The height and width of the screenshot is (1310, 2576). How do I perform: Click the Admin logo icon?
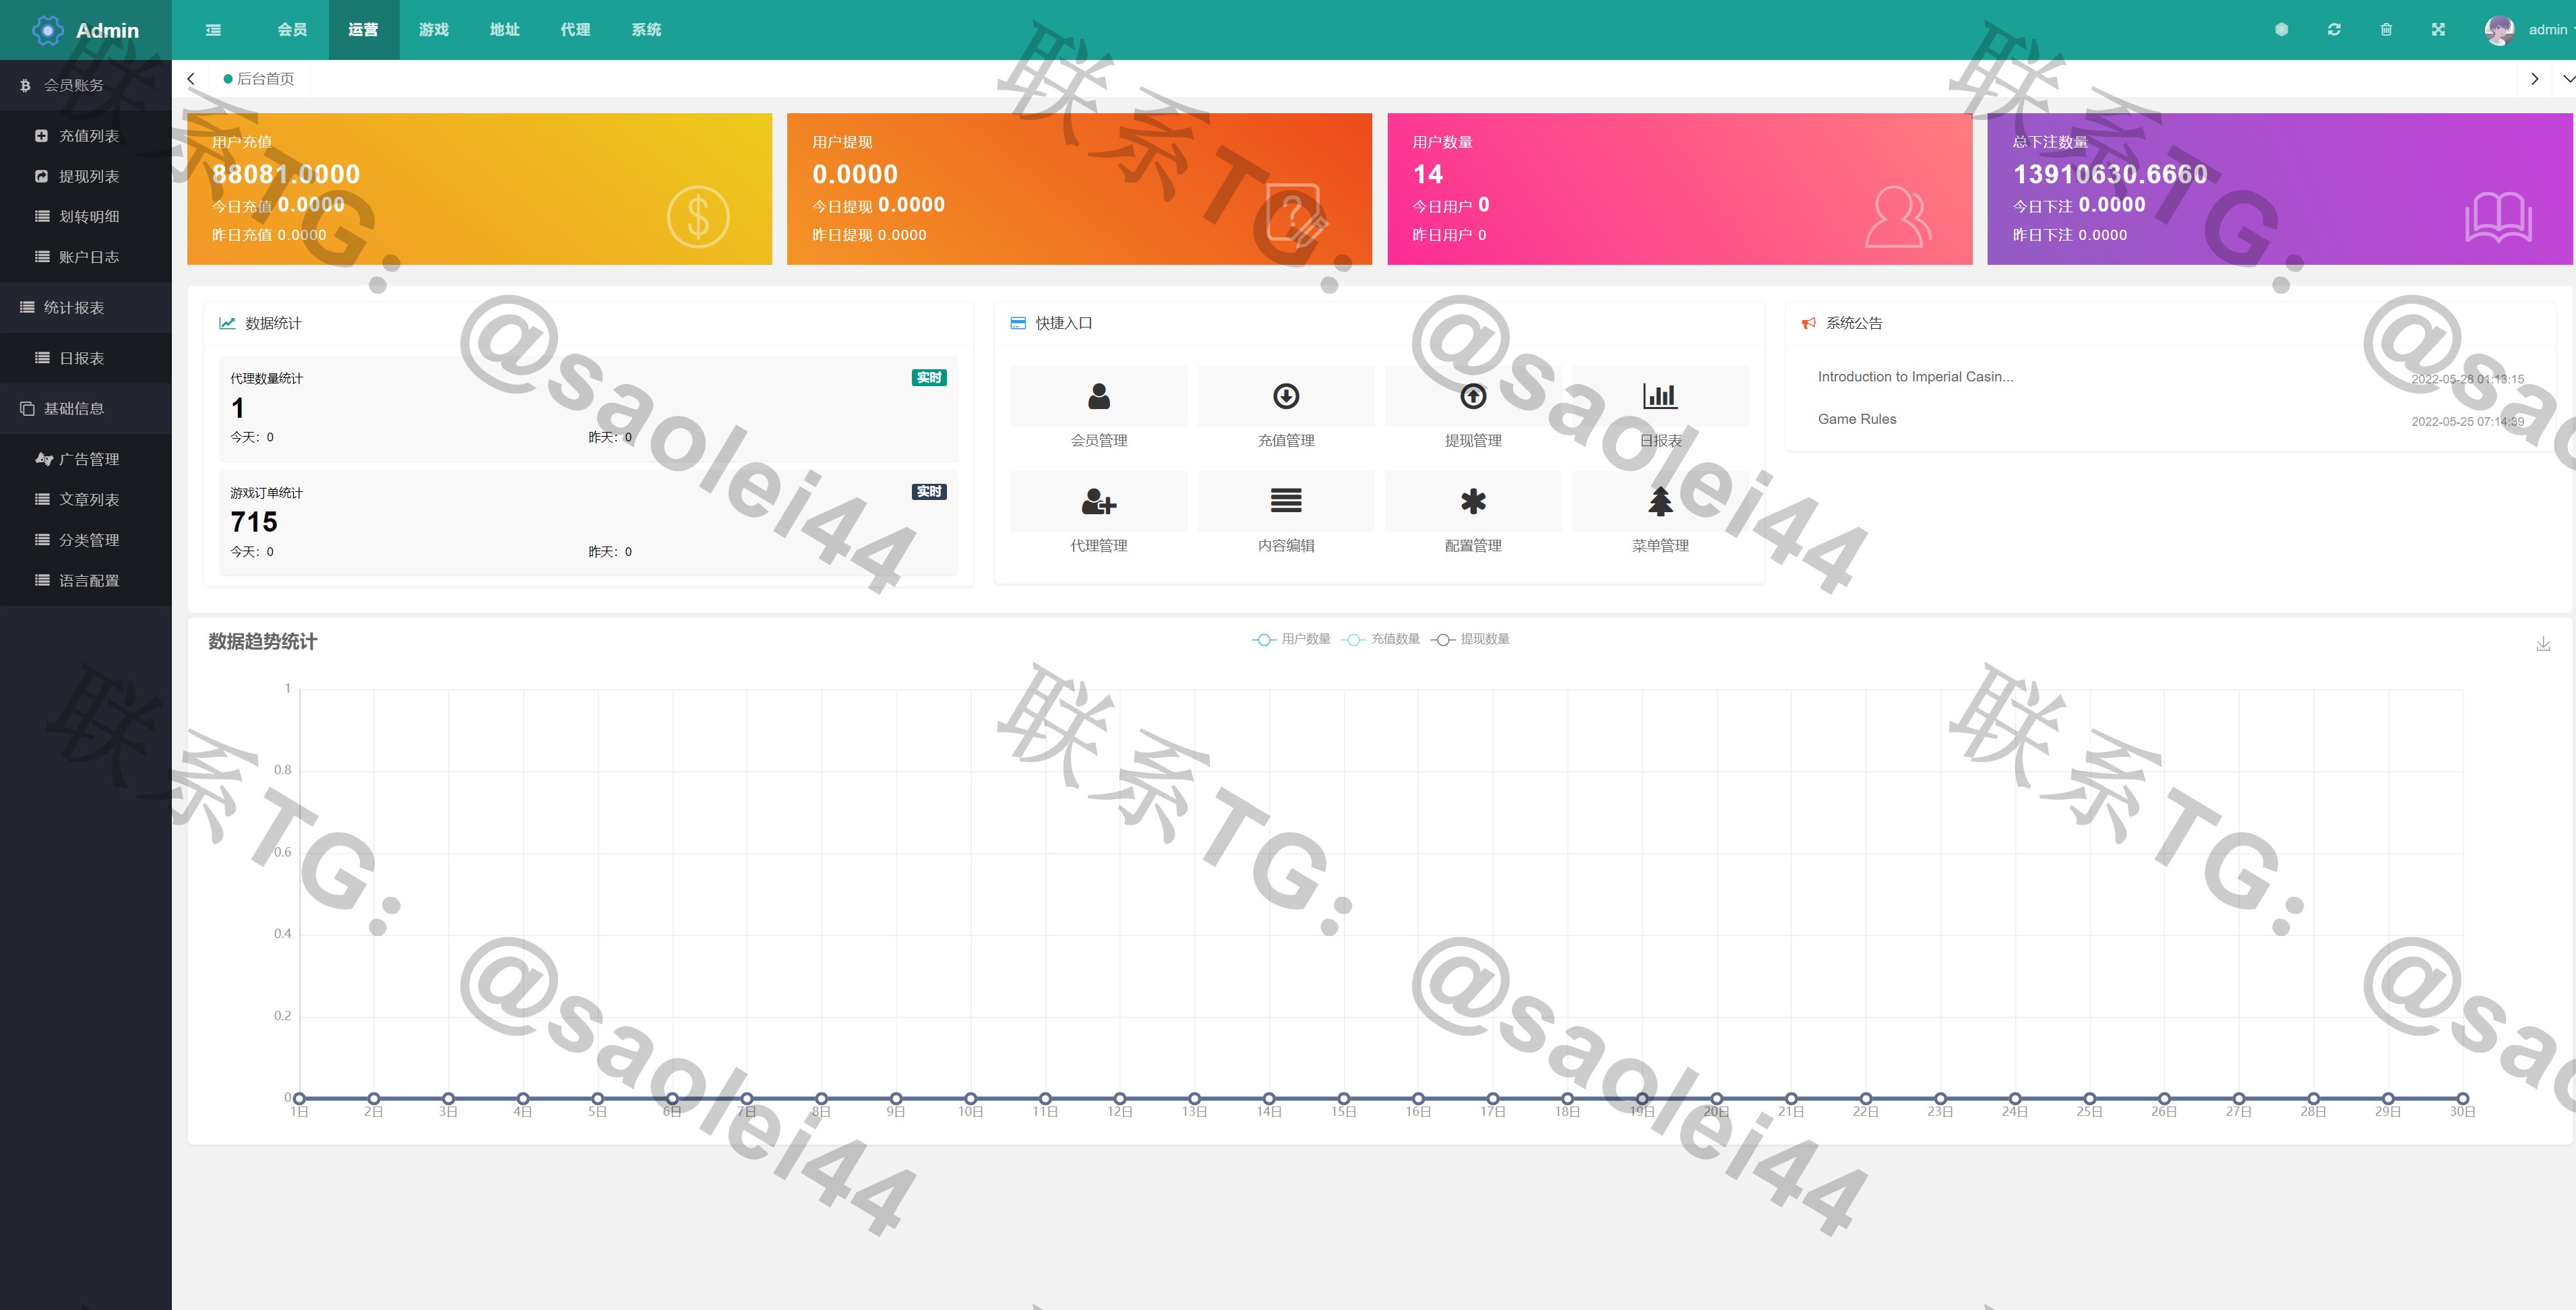point(47,30)
